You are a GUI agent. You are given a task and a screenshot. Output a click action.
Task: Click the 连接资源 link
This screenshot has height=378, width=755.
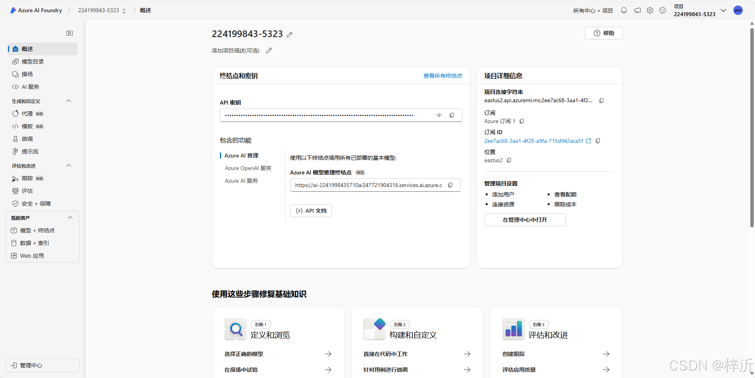click(503, 204)
